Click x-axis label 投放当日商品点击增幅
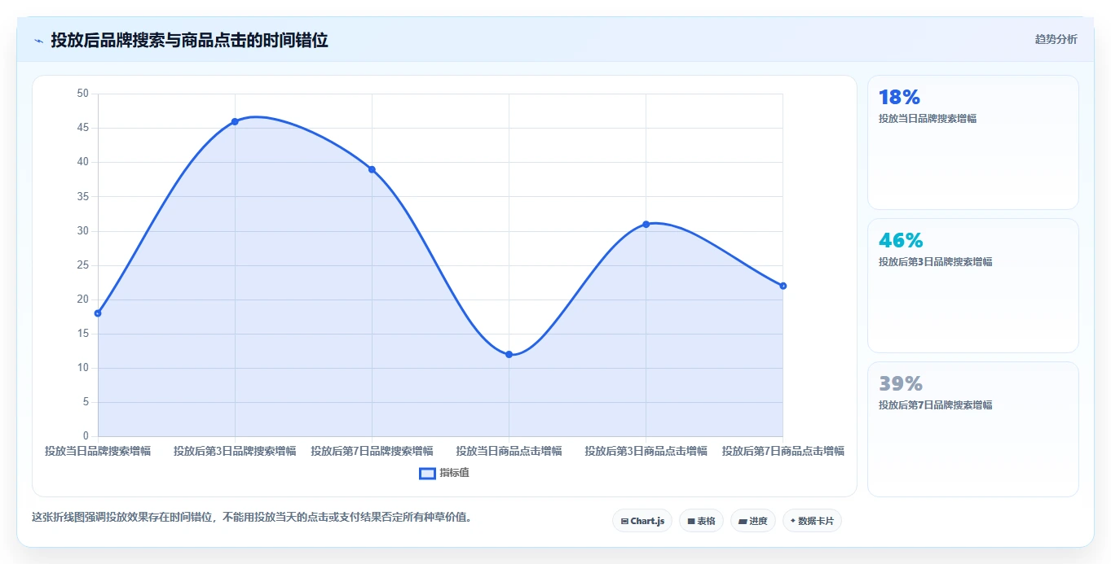1111x564 pixels. coord(509,451)
